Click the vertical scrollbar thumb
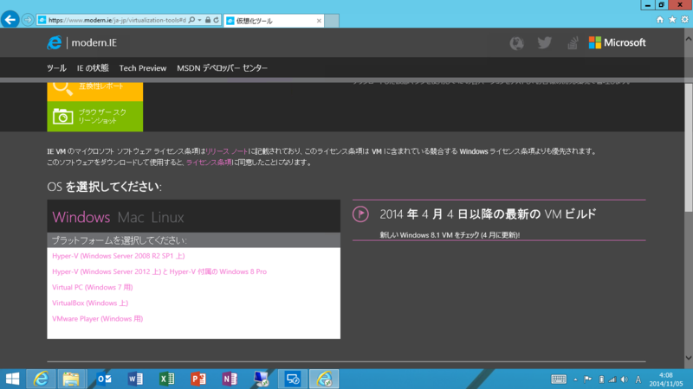The image size is (693, 389). (x=689, y=147)
